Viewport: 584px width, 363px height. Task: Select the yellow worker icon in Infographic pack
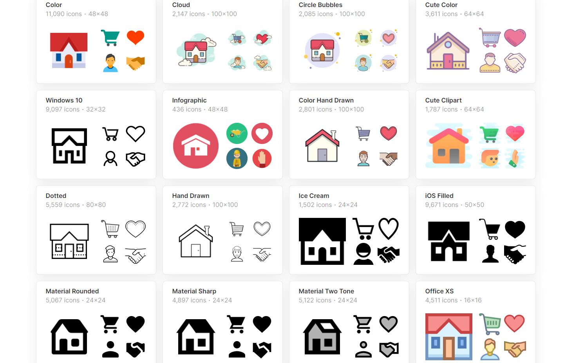coord(237,158)
